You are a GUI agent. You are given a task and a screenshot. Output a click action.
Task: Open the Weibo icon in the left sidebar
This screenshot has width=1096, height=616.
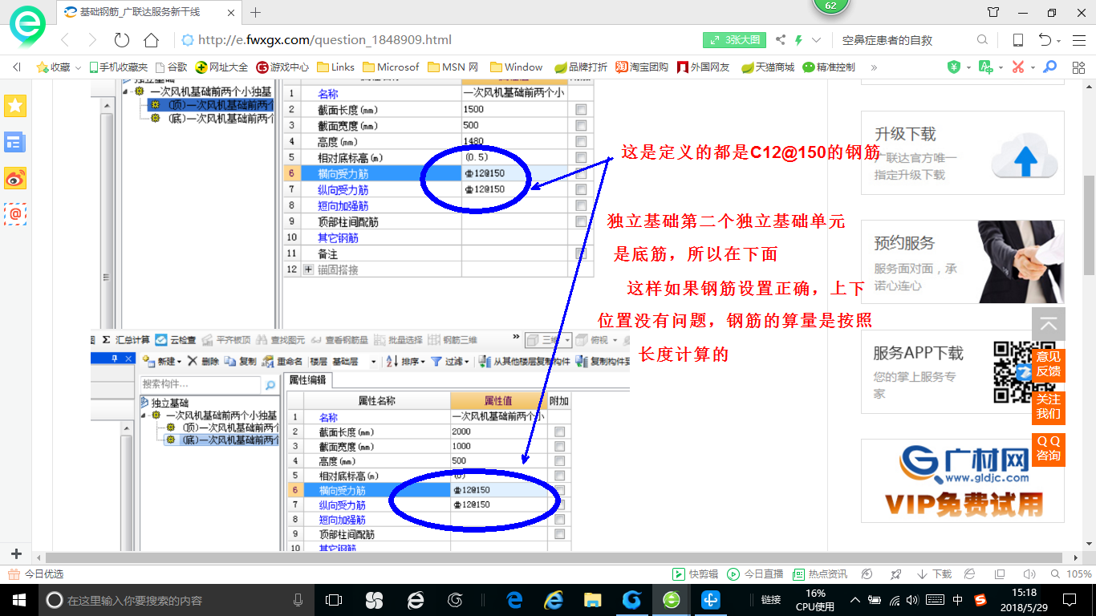[15, 178]
